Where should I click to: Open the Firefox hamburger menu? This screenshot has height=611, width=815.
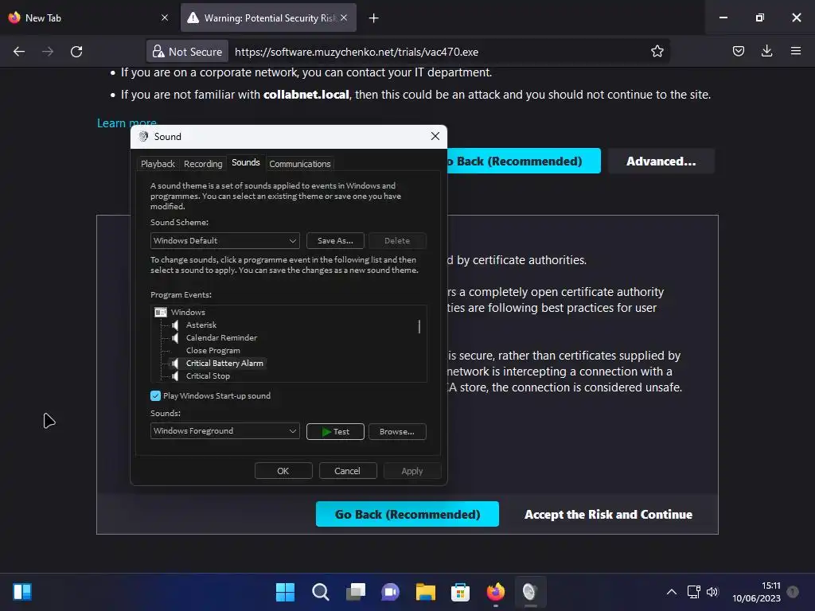coord(795,51)
